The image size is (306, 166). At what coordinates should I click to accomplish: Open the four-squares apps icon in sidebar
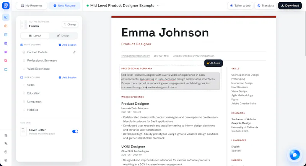(6, 135)
